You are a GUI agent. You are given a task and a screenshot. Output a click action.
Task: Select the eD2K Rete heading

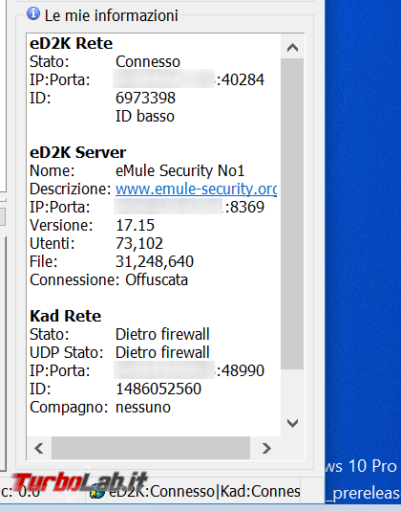tap(71, 43)
